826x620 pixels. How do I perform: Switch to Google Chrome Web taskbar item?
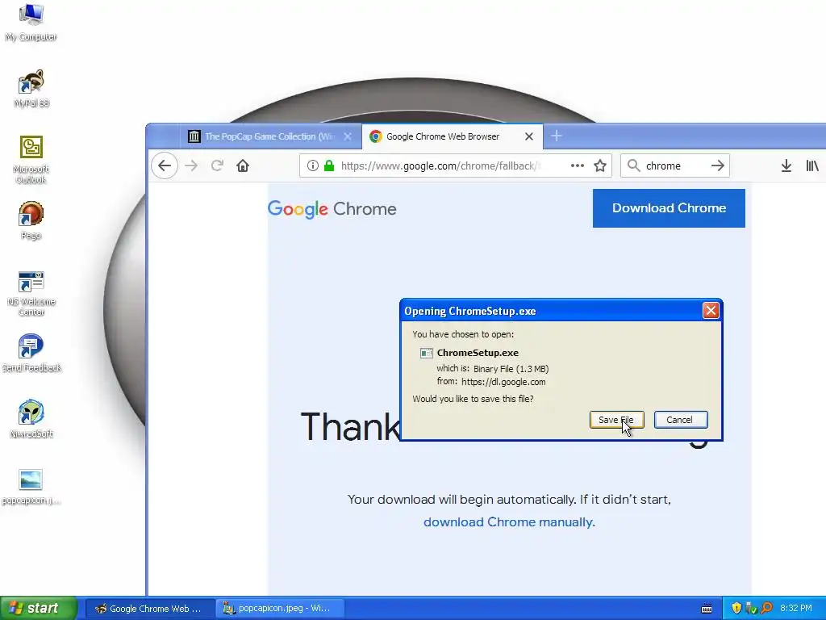(149, 609)
